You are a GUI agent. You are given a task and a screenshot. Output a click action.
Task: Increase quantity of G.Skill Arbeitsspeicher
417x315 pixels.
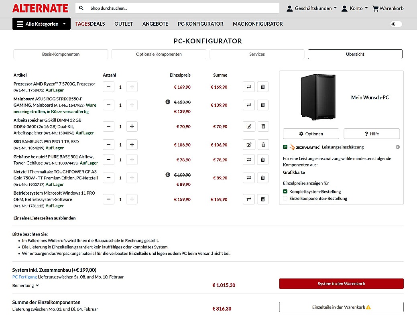[132, 126]
